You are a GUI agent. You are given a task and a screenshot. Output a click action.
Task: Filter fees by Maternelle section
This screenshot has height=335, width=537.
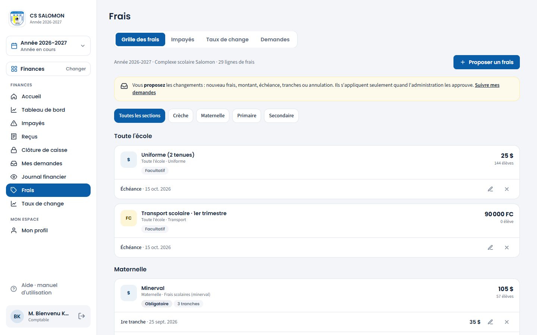tap(213, 116)
